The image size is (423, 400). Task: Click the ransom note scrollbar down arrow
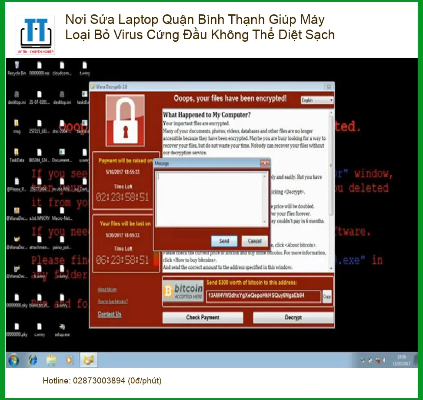click(331, 268)
